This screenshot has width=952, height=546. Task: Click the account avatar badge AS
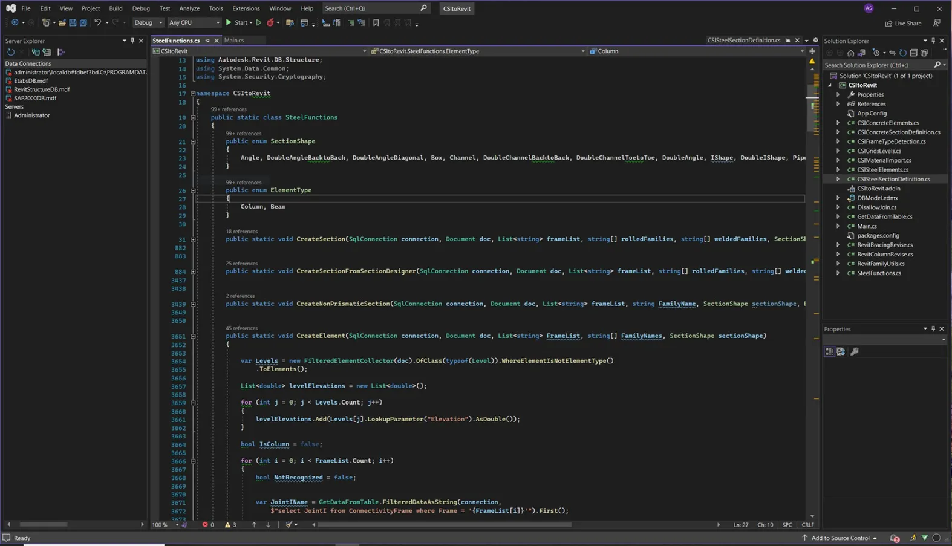click(869, 8)
